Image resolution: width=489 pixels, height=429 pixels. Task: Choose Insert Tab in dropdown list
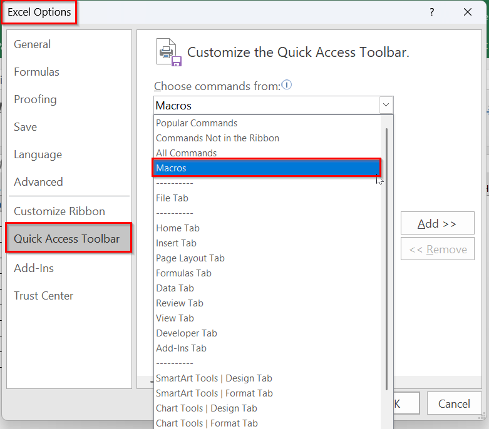pyautogui.click(x=267, y=243)
